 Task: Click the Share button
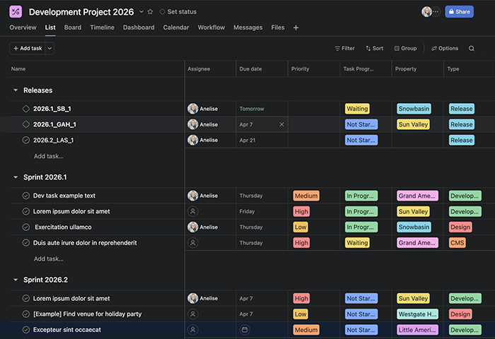point(459,12)
